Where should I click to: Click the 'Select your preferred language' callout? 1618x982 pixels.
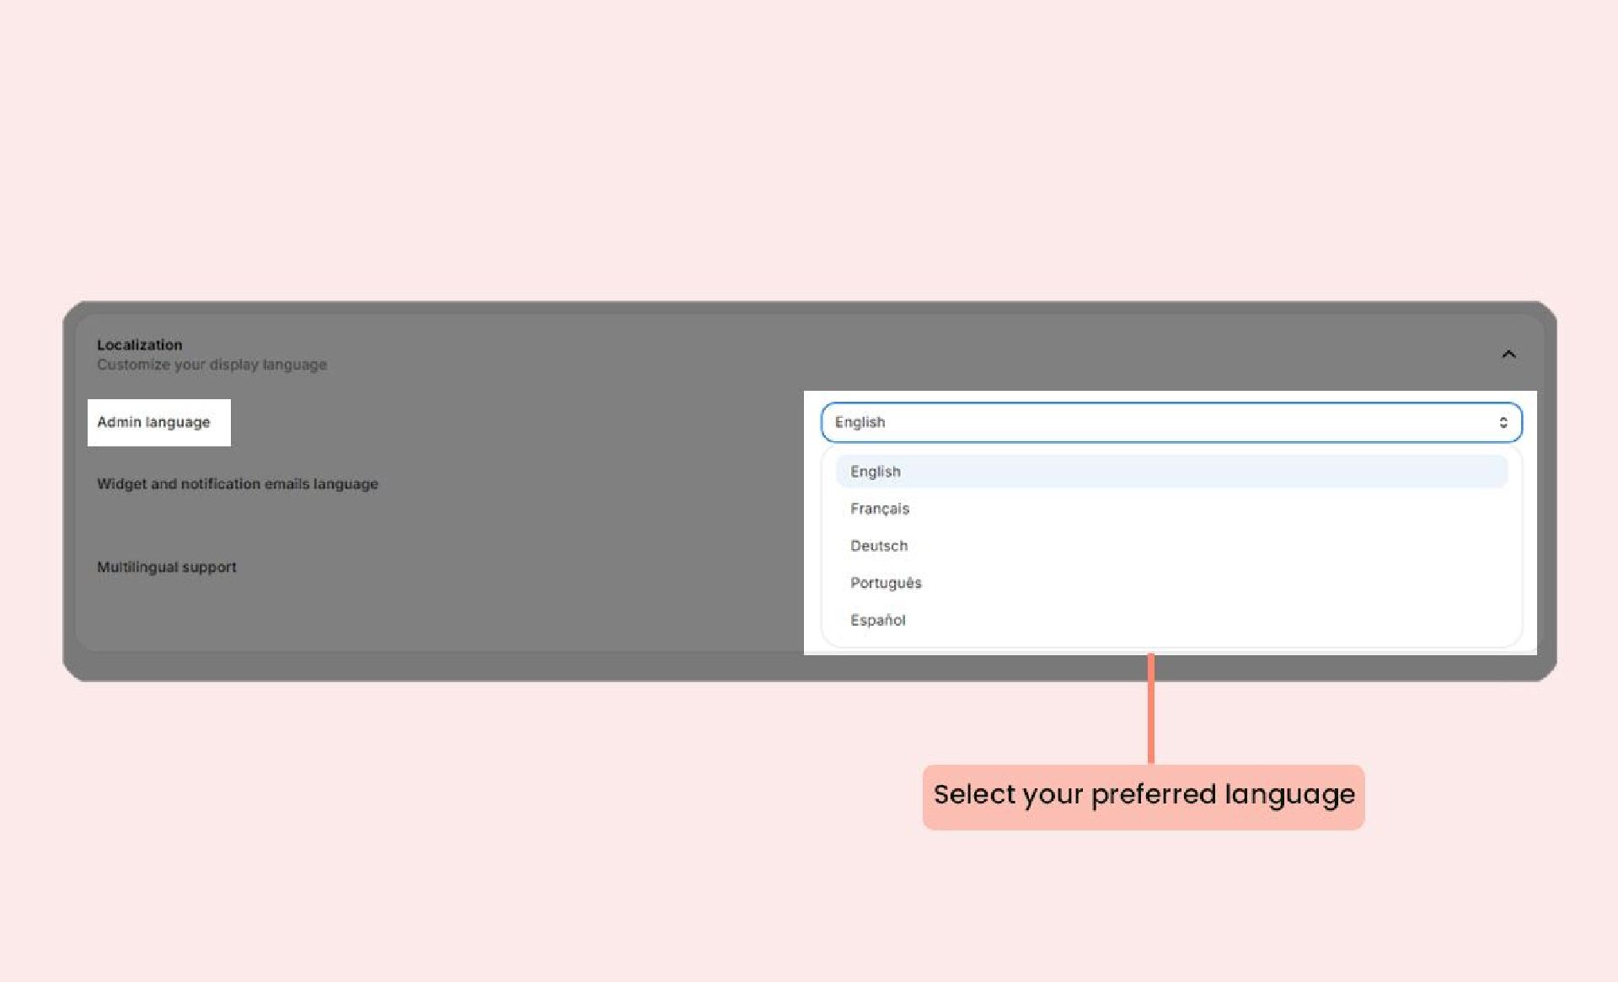[1143, 796]
